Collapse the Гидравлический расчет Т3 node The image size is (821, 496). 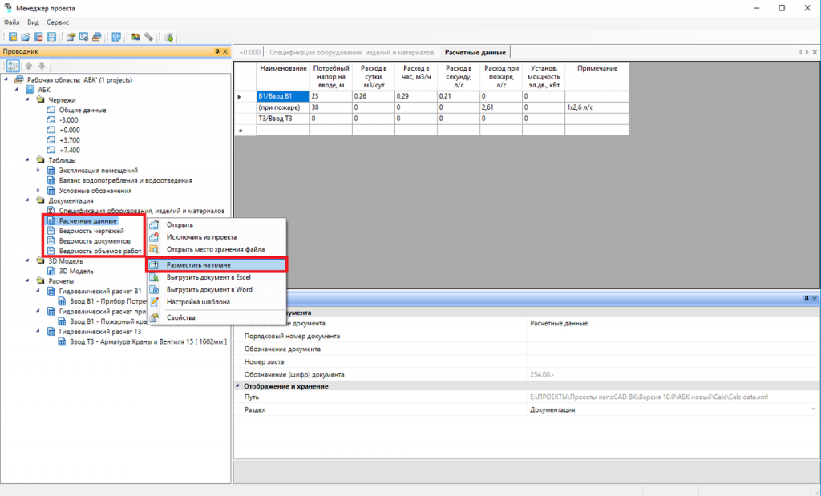(x=38, y=331)
